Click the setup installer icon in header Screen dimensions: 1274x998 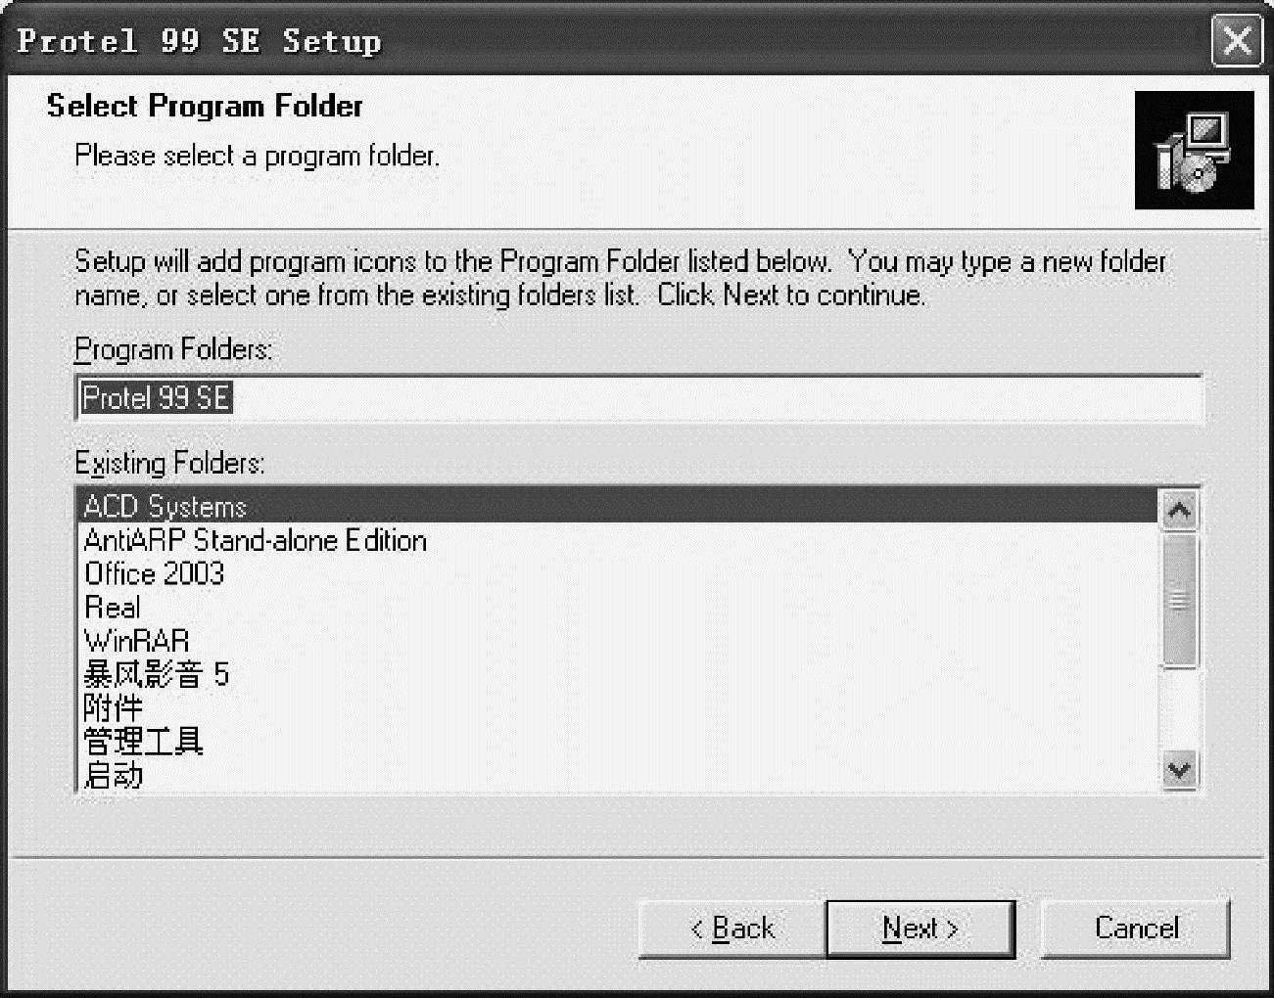1193,151
